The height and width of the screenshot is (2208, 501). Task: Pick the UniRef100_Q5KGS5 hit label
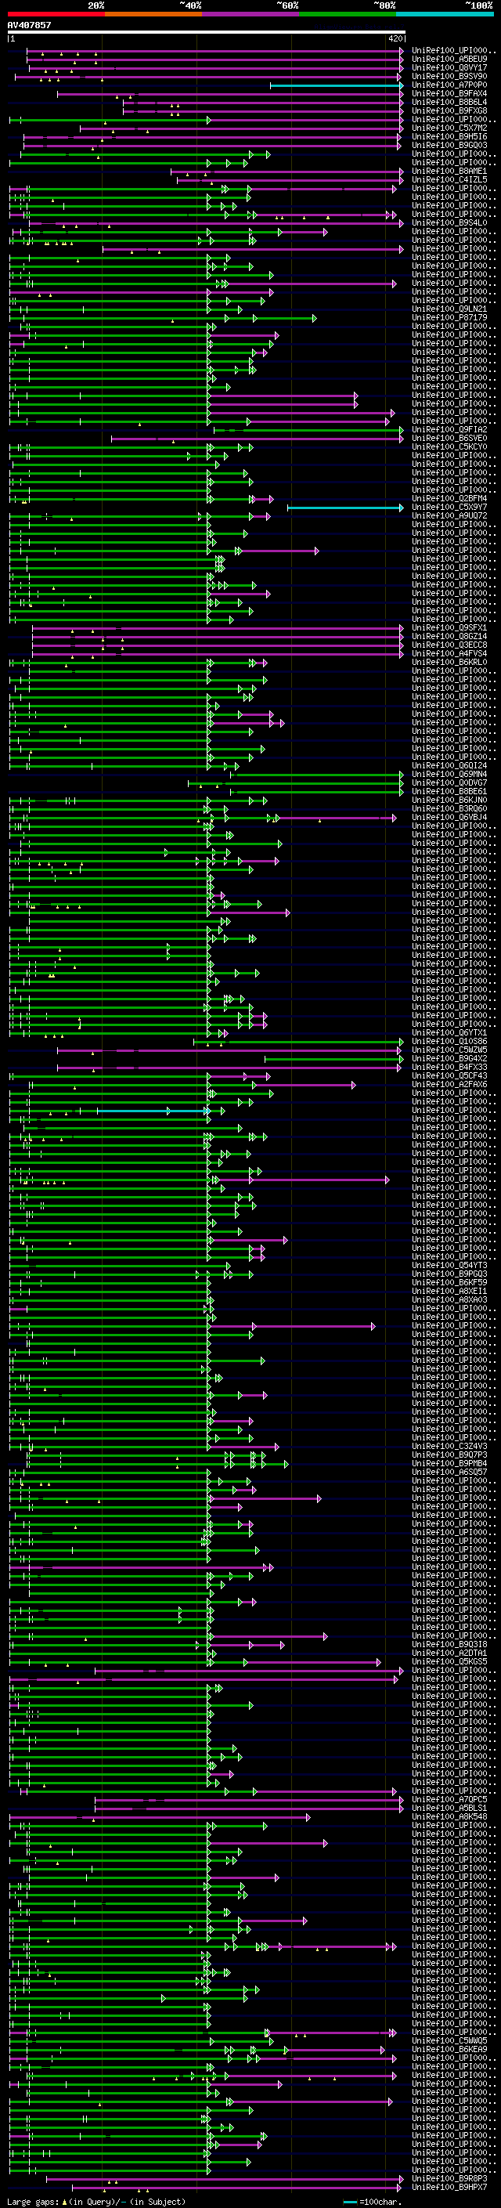(x=449, y=1661)
